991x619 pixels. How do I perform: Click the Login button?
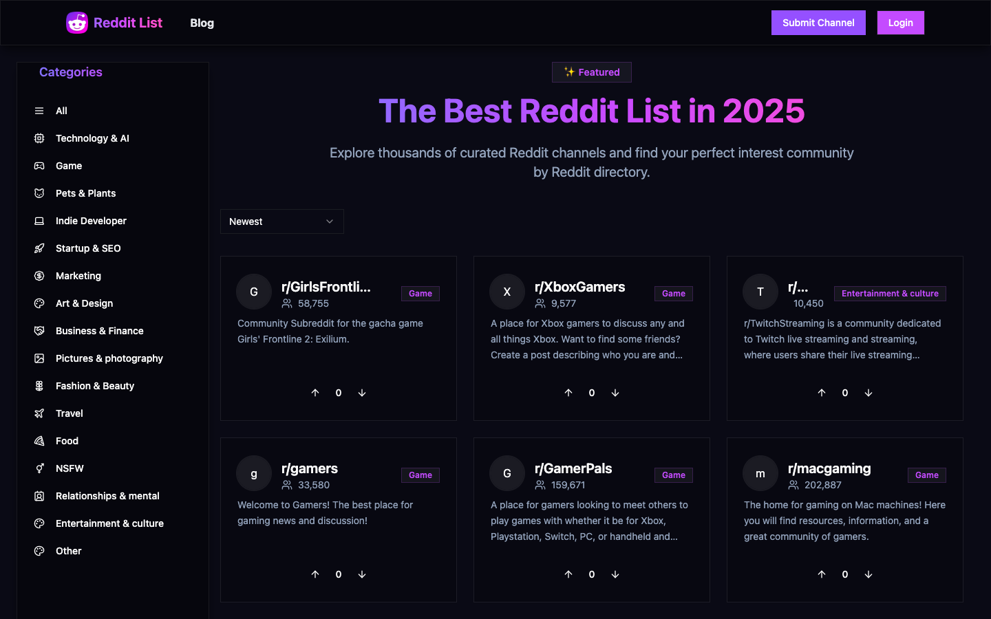(900, 23)
